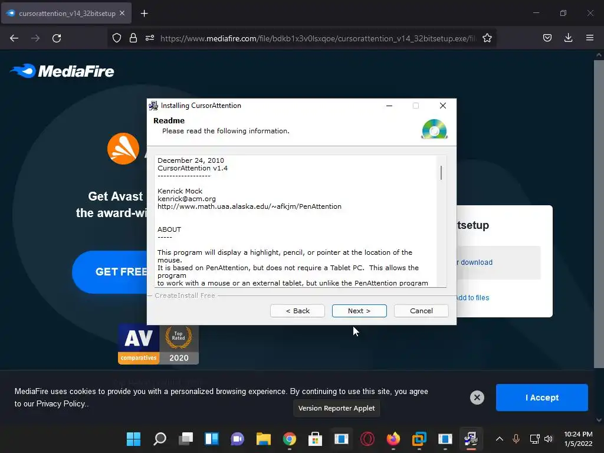604x453 pixels.
Task: Open the Windows Start menu
Action: [134, 439]
